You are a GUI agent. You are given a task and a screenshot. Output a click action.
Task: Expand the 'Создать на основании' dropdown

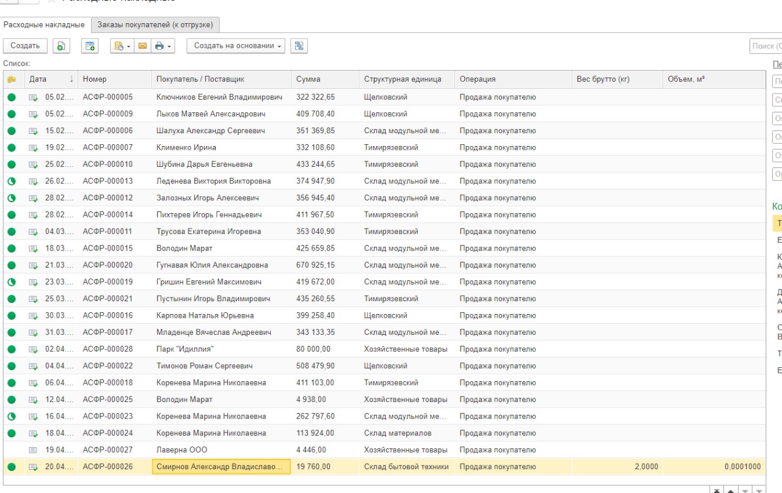(x=237, y=46)
